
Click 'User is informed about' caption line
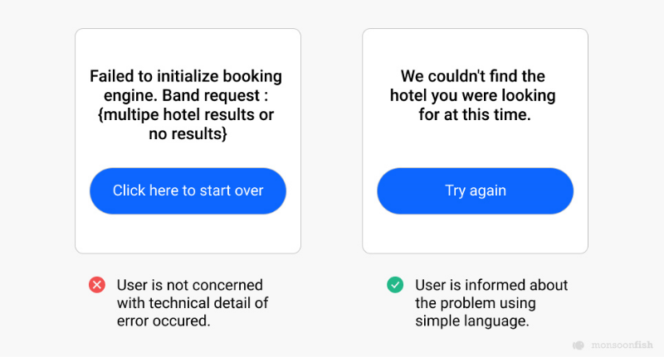coord(491,285)
